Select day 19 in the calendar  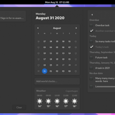tap(57, 59)
